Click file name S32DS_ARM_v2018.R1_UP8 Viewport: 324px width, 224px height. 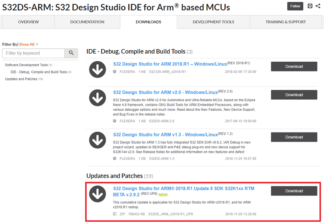pos(171,214)
